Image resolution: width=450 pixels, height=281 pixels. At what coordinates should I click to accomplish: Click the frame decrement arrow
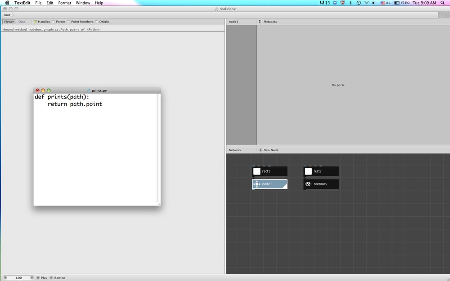pos(5,277)
